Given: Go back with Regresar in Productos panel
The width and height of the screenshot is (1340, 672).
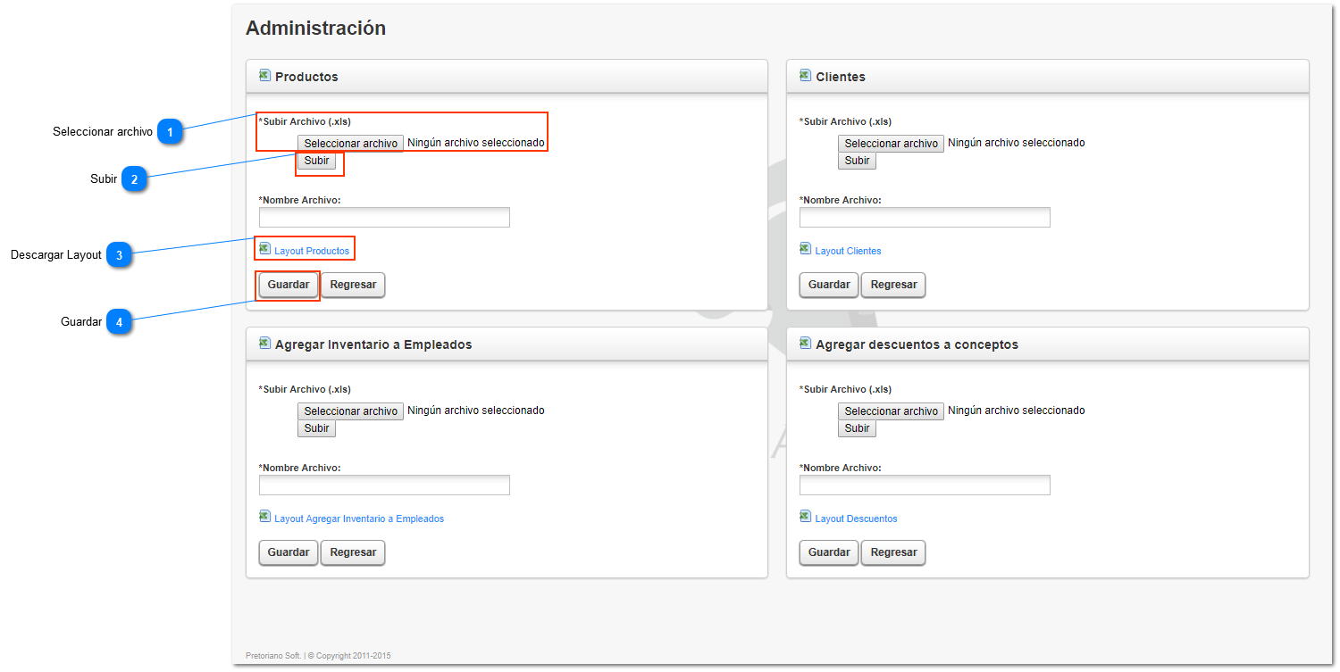Looking at the screenshot, I should pos(353,285).
